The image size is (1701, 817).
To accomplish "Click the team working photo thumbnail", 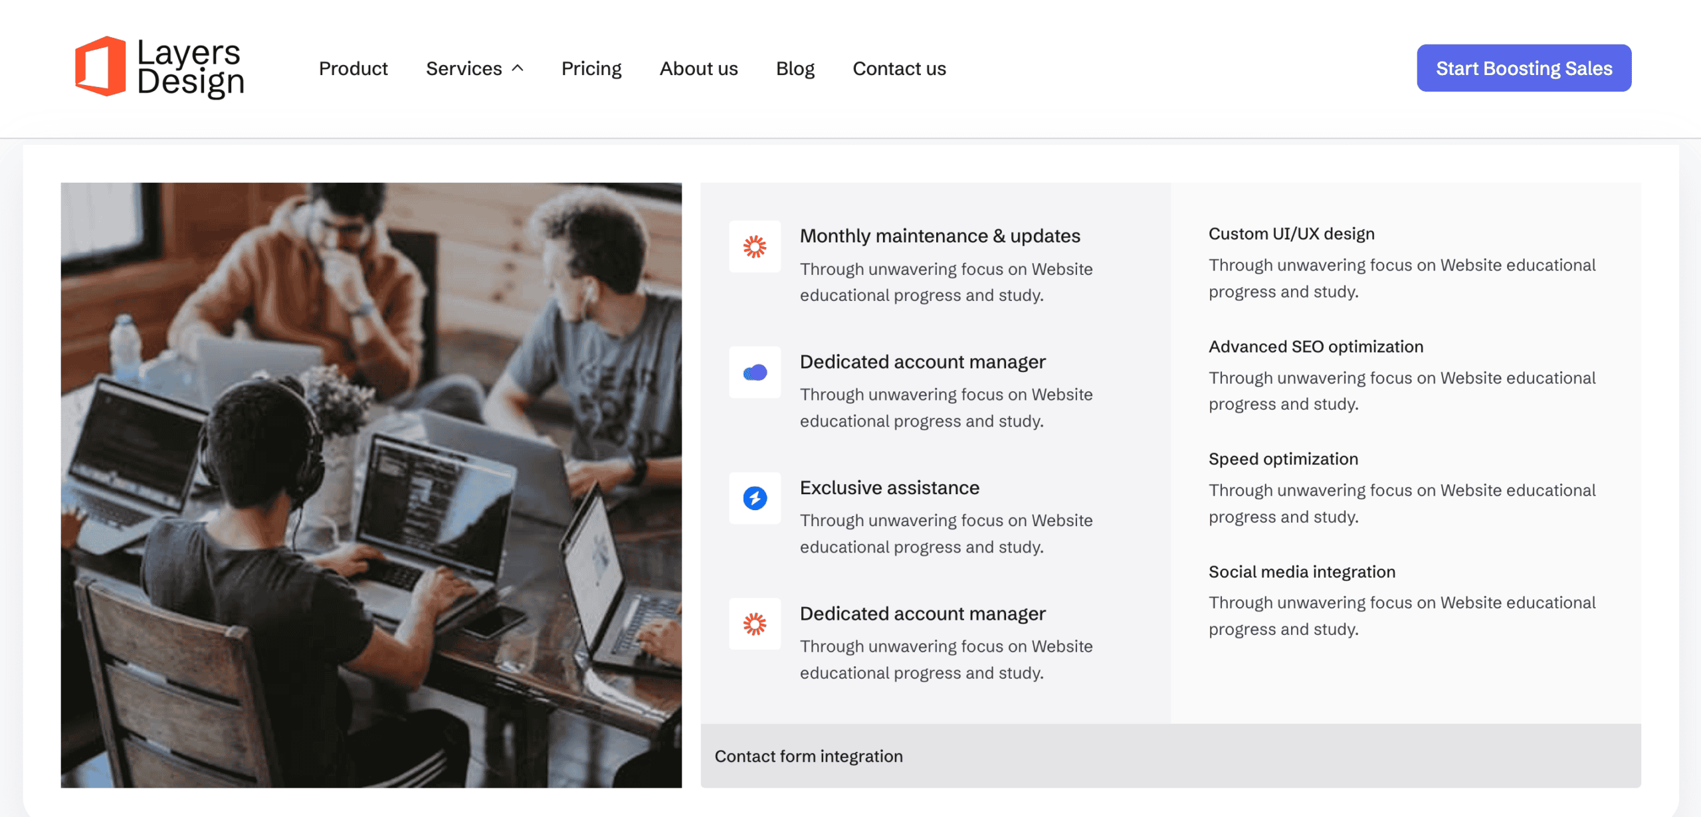I will [371, 485].
